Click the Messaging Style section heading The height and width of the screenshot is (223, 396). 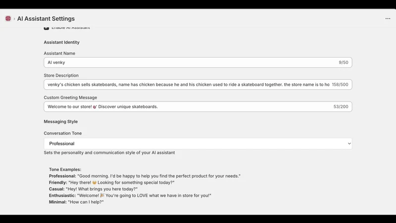coord(60,121)
